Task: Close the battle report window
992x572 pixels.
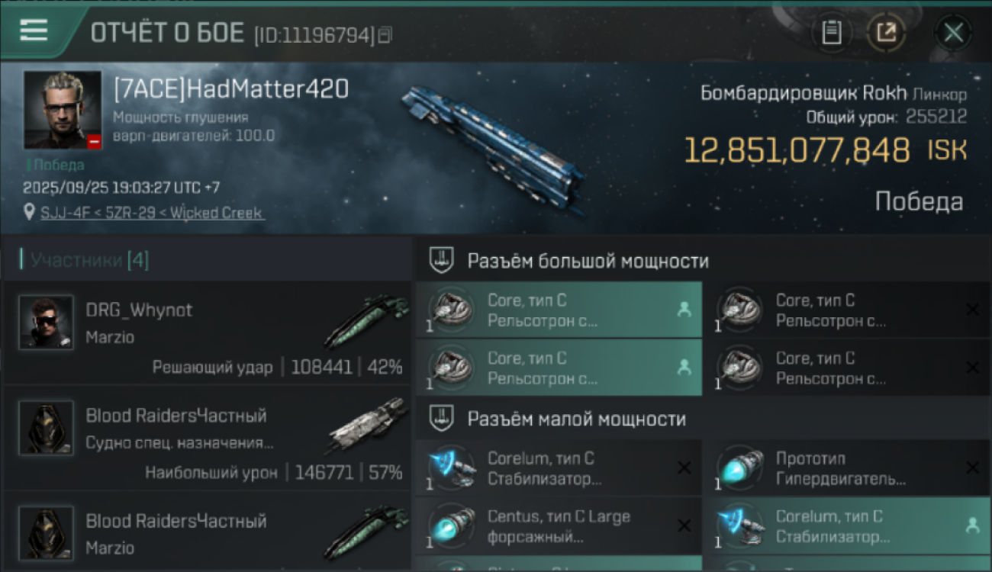Action: click(953, 33)
